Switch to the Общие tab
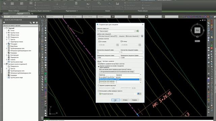This screenshot has width=216, height=121. pyautogui.click(x=99, y=61)
